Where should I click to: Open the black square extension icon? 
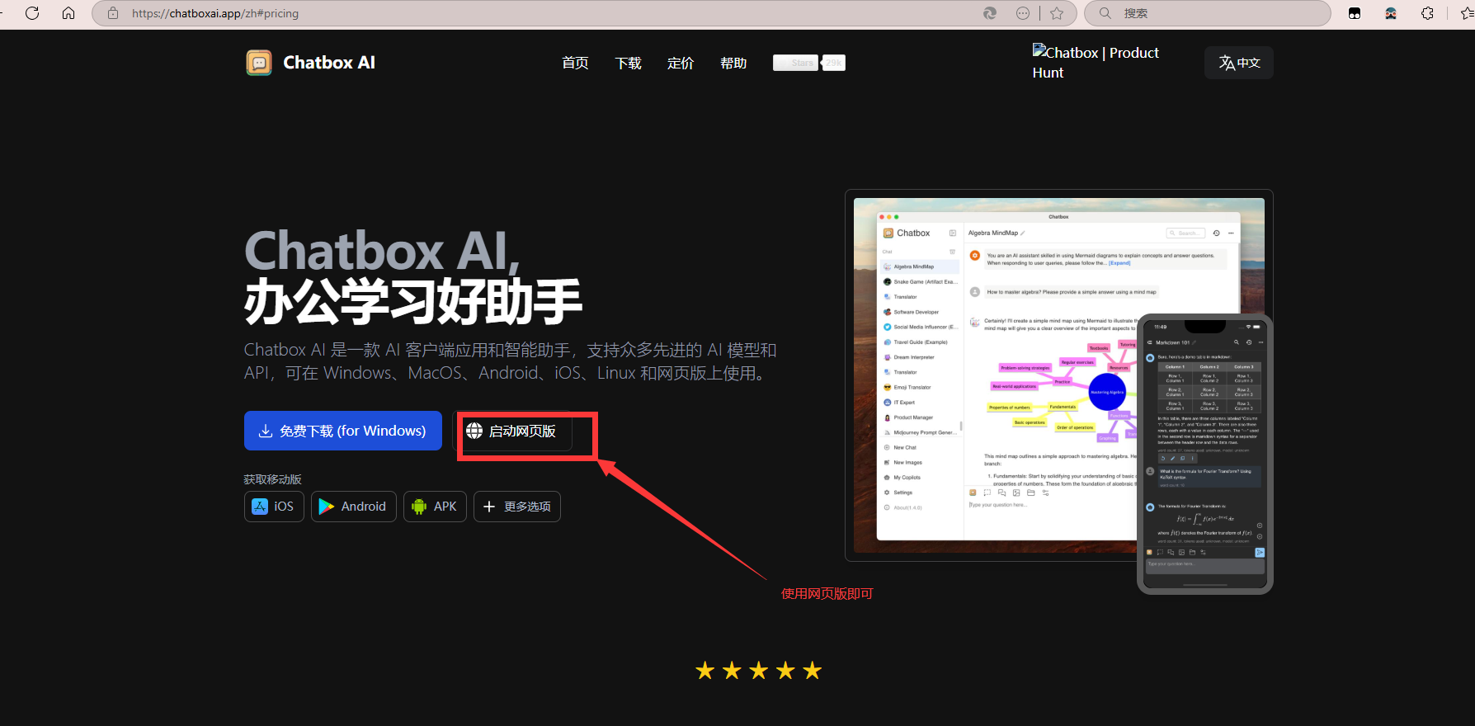coord(1355,13)
